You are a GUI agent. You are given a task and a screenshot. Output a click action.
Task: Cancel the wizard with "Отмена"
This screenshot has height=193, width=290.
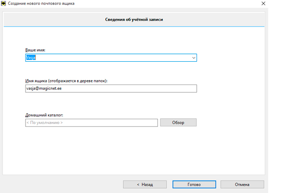click(x=242, y=184)
